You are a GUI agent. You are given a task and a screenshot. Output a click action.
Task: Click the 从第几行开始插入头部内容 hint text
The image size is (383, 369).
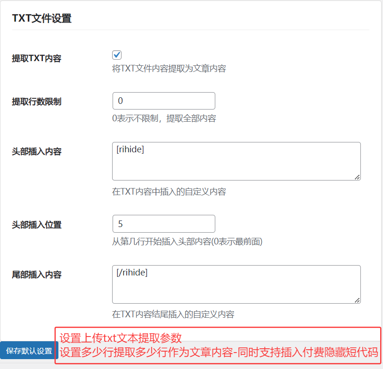coord(187,242)
